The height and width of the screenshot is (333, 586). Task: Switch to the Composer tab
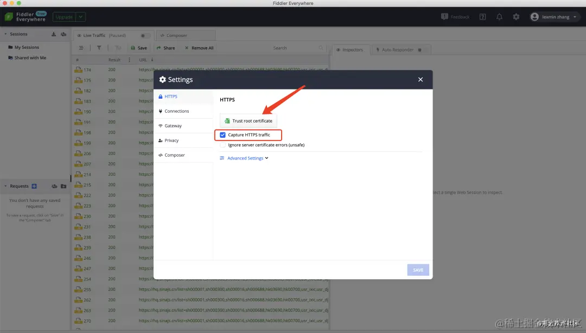[186, 35]
